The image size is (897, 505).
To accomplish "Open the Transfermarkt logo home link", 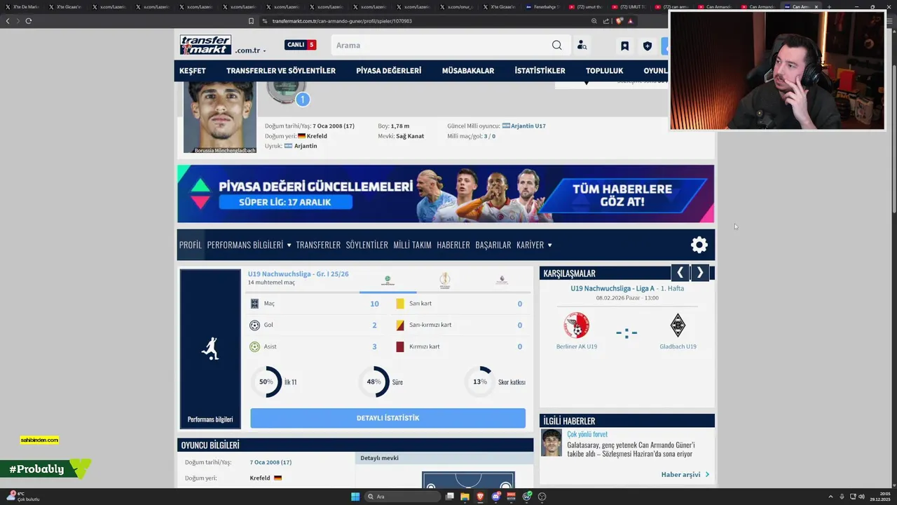I will coord(205,45).
